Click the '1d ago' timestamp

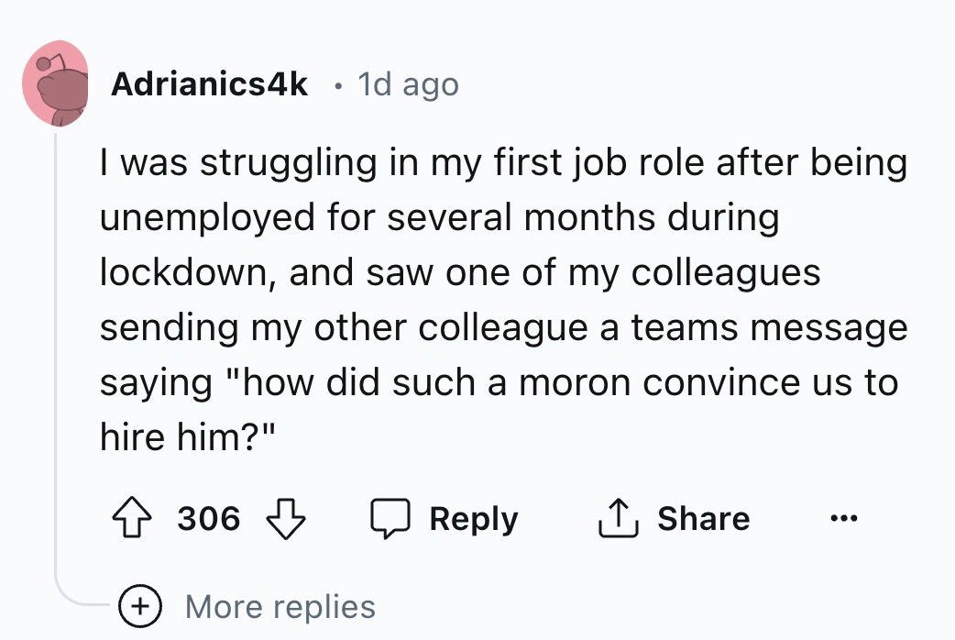[x=407, y=84]
